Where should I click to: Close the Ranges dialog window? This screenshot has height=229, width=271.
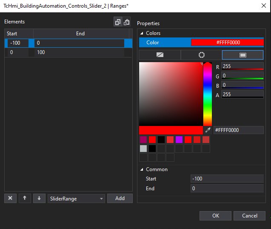click(264, 6)
